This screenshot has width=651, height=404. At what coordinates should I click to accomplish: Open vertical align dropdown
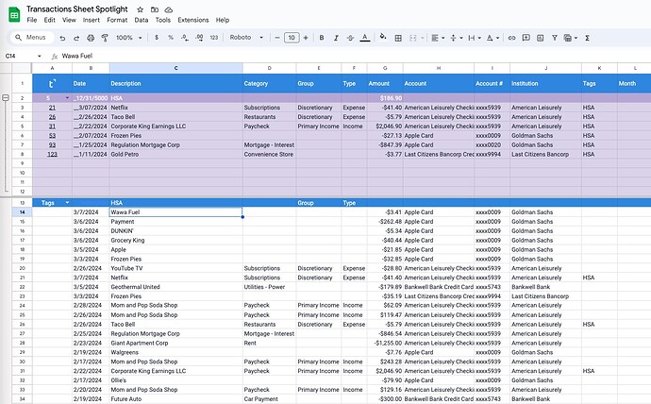coord(457,38)
